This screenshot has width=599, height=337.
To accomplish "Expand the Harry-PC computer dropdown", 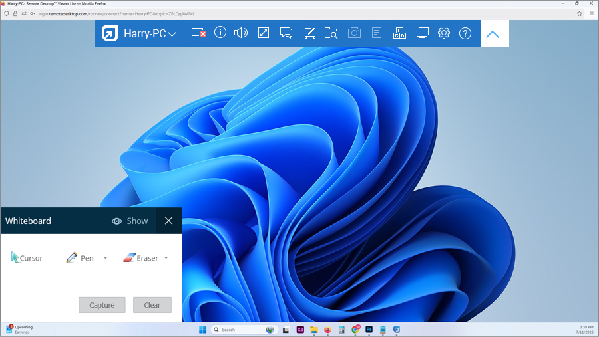I will [x=172, y=34].
